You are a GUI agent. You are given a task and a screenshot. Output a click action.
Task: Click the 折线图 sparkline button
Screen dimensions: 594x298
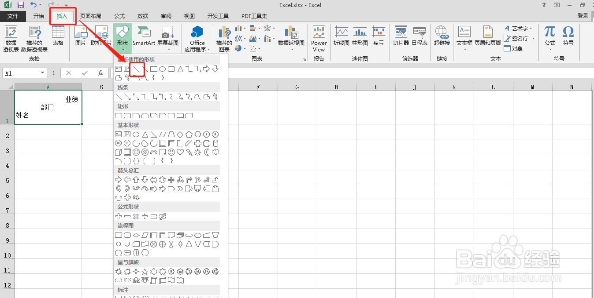point(342,36)
